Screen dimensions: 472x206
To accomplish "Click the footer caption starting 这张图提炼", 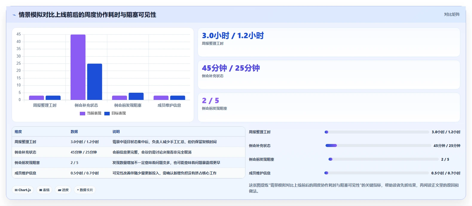I will pos(354,188).
